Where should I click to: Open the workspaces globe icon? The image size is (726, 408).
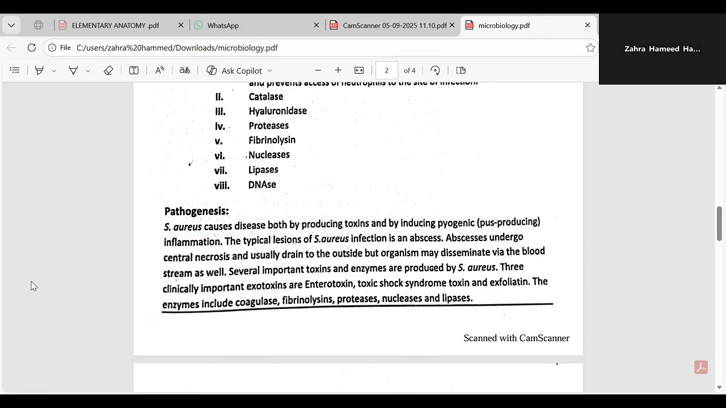pos(39,25)
